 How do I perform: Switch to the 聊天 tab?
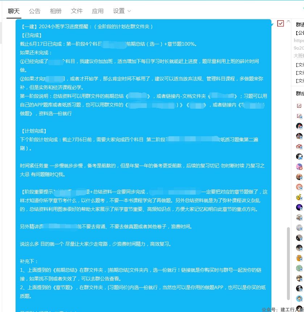(14, 11)
